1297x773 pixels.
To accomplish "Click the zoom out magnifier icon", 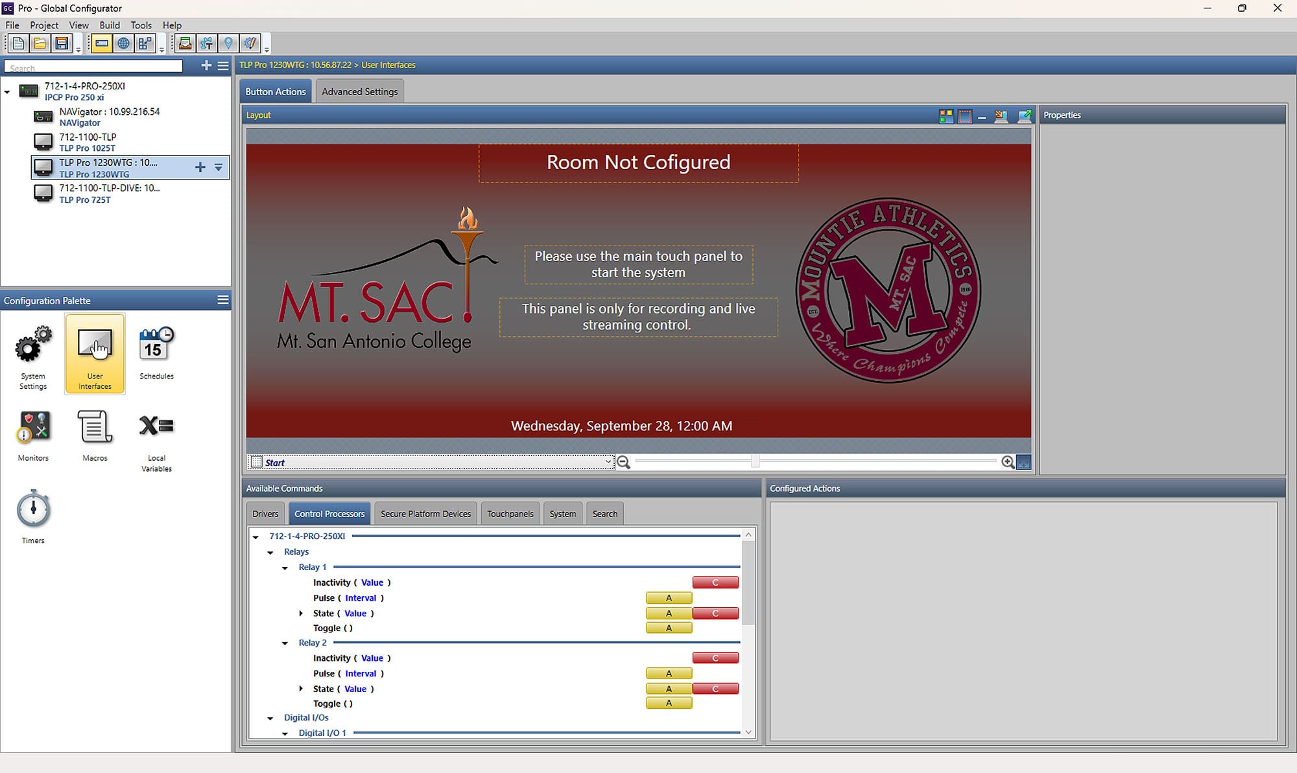I will (x=623, y=462).
